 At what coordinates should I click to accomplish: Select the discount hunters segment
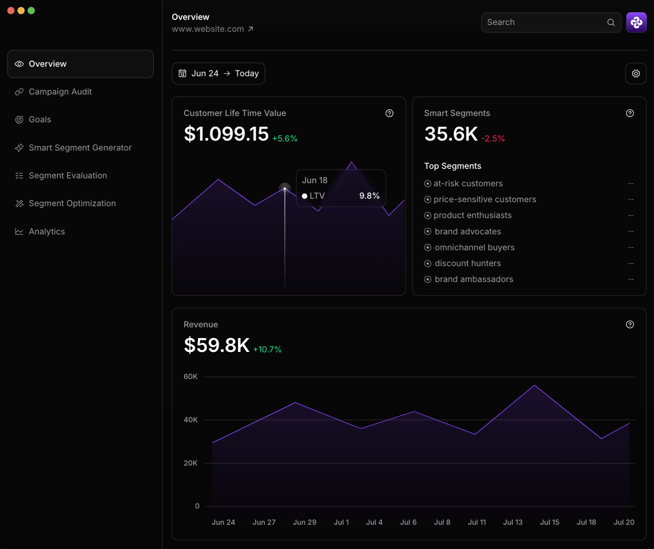pos(463,263)
